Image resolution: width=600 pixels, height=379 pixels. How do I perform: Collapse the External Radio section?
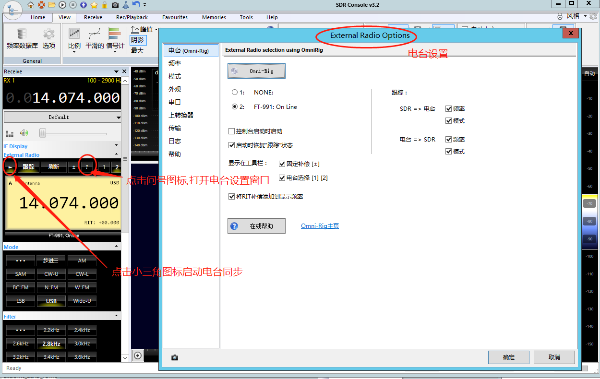point(116,154)
